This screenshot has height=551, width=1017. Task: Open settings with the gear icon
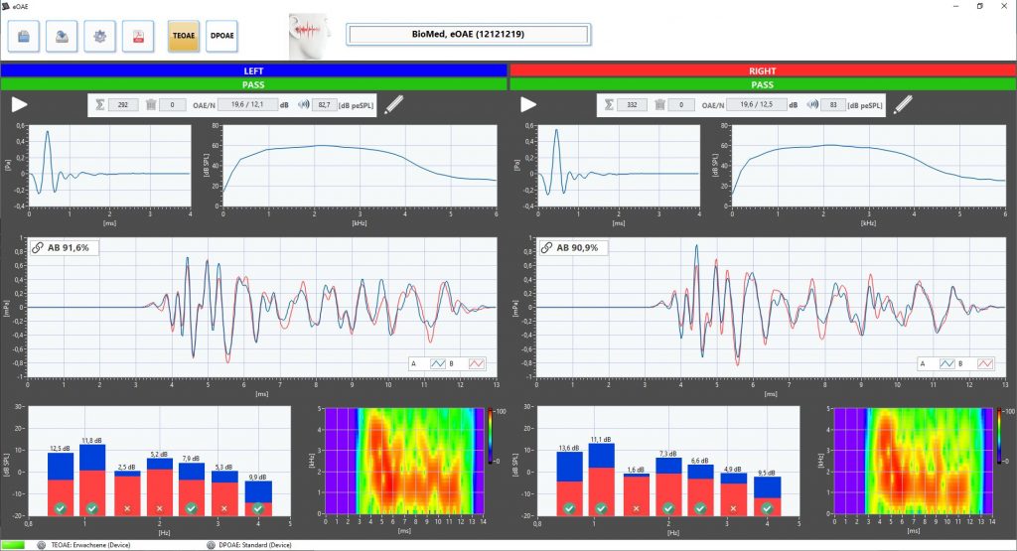(99, 36)
